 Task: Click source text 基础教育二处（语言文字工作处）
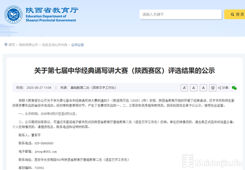tap(93, 88)
